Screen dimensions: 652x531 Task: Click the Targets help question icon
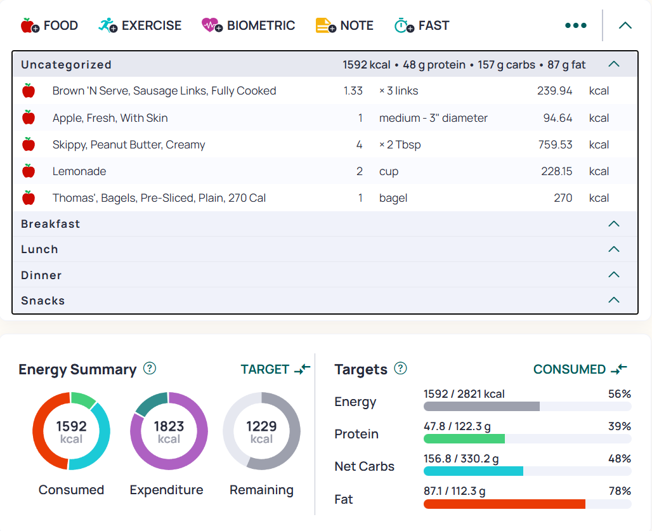point(400,369)
